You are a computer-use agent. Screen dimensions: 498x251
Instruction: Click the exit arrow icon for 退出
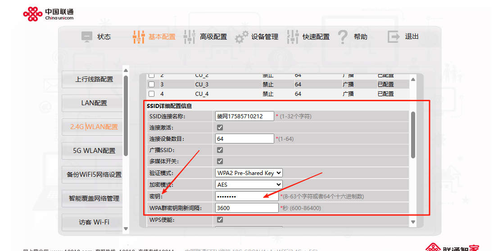click(394, 36)
